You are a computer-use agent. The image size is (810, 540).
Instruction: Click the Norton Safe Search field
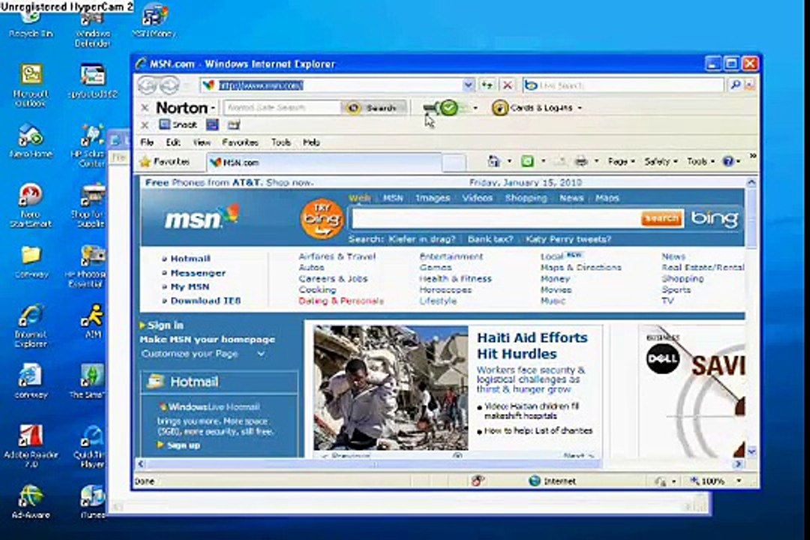(282, 107)
